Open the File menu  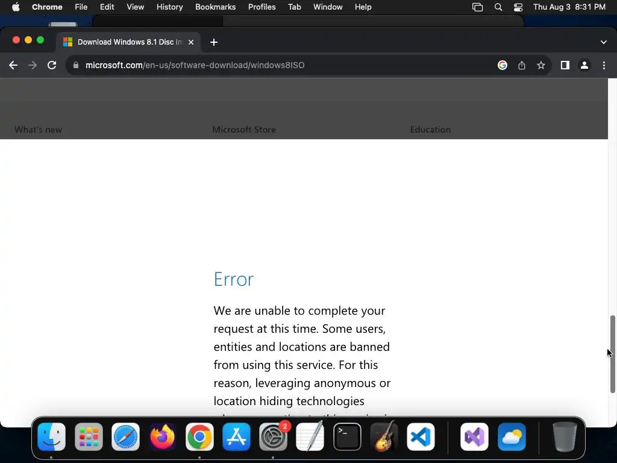coord(81,7)
